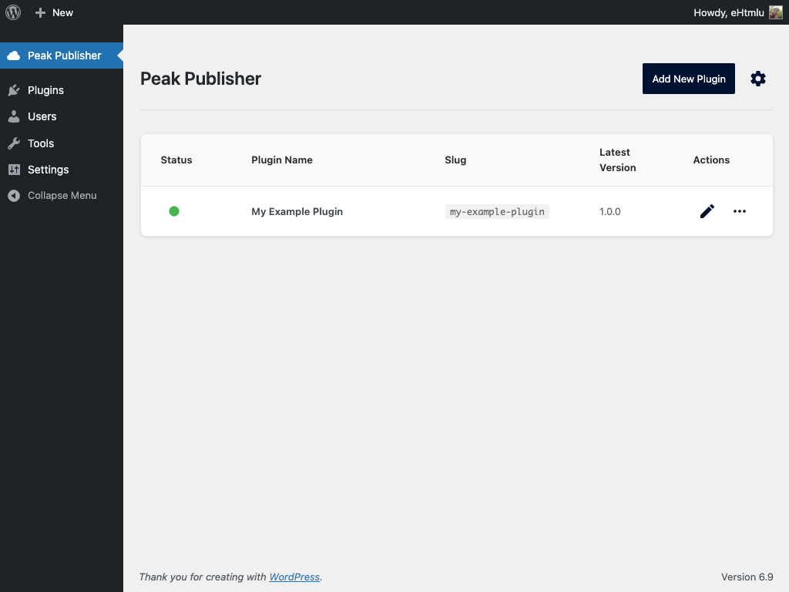Open Tools via the wrench icon
The image size is (789, 592).
click(x=15, y=143)
